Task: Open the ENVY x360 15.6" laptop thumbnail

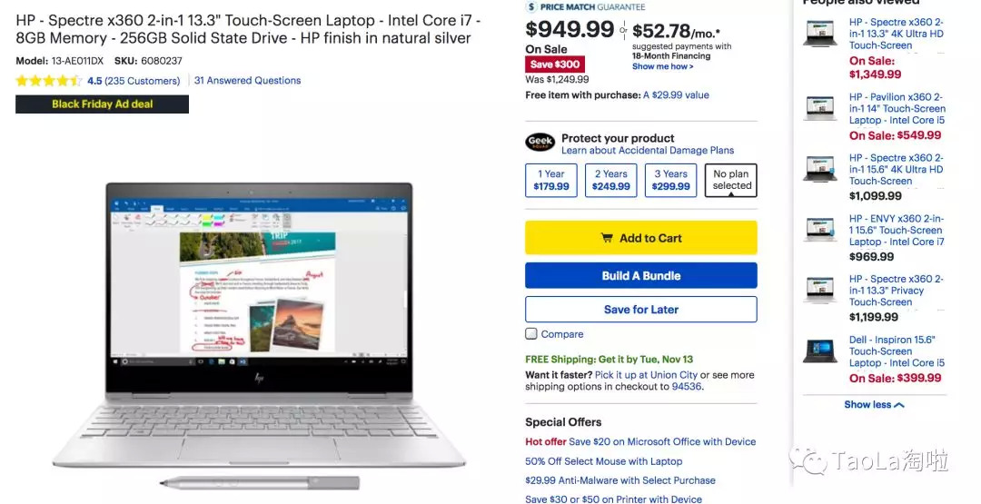Action: [x=820, y=230]
